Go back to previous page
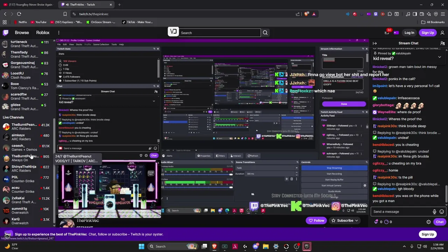The image size is (448, 252). coord(5,14)
